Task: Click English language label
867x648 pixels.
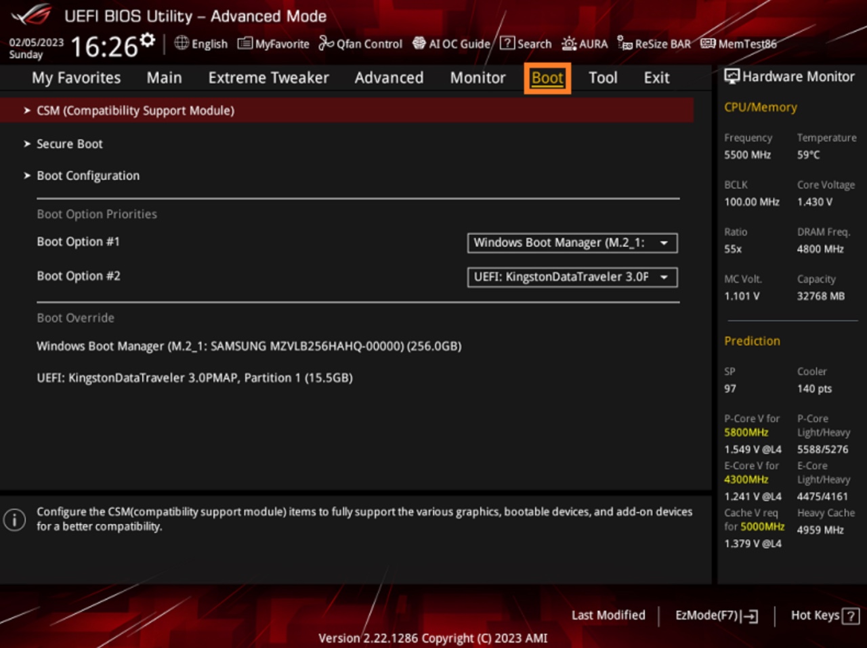Action: pos(209,44)
